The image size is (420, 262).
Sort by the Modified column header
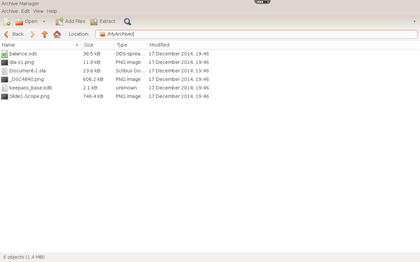point(159,45)
